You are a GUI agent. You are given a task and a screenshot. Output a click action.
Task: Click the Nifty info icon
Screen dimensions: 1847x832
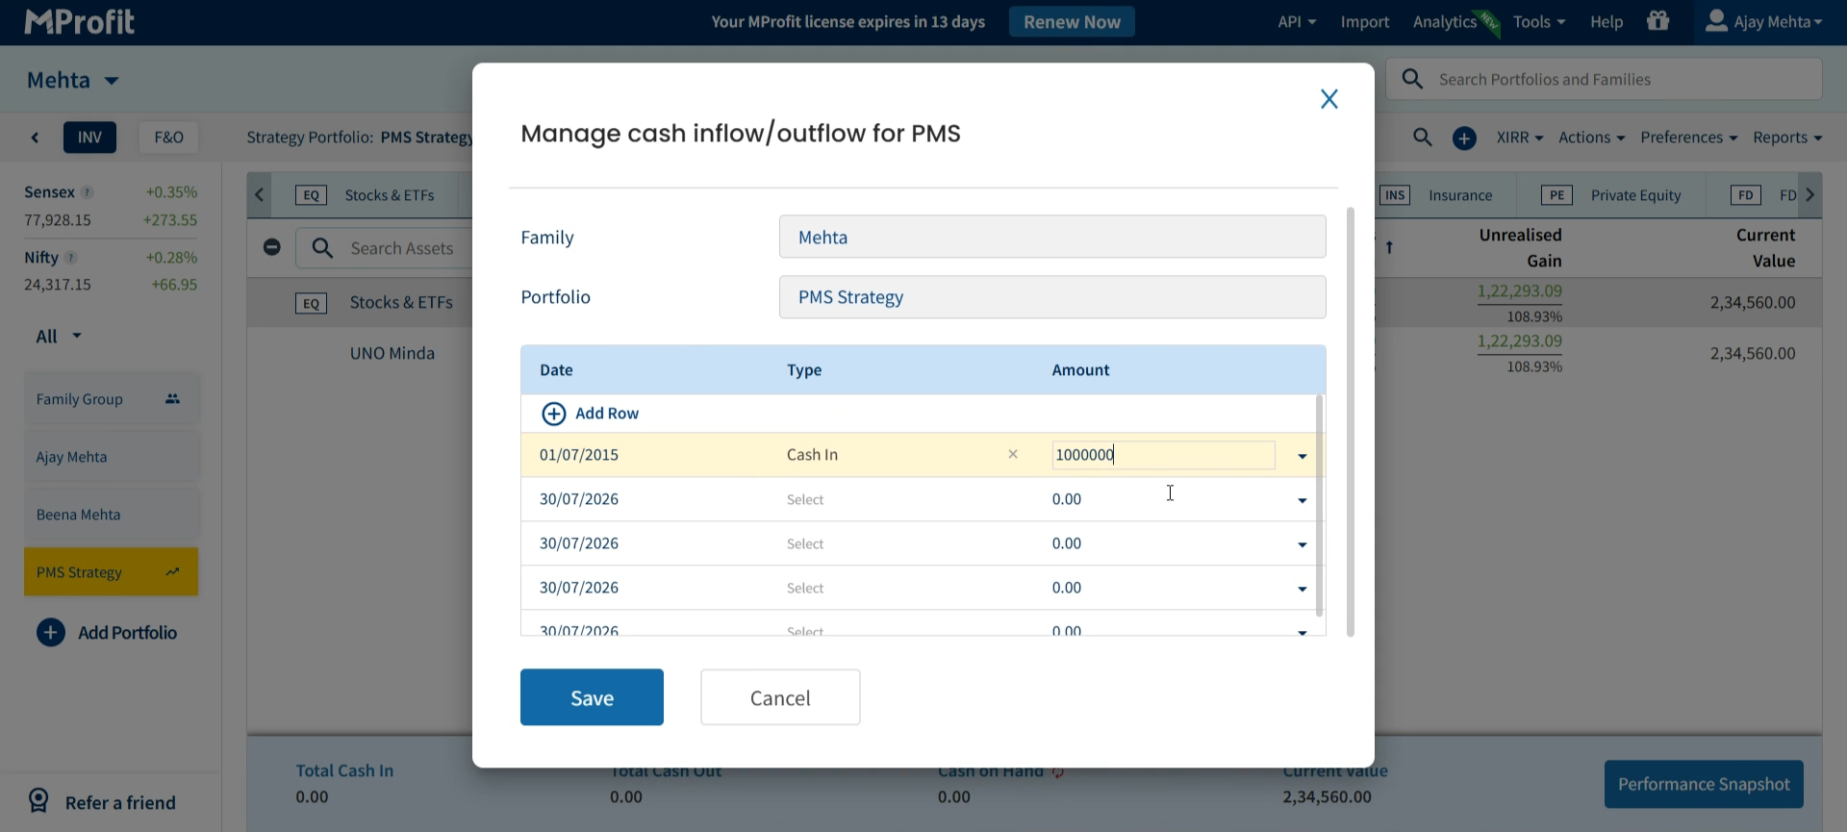tap(70, 258)
